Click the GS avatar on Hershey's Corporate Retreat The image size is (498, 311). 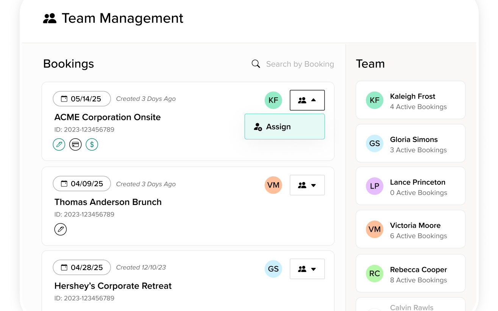pyautogui.click(x=273, y=269)
